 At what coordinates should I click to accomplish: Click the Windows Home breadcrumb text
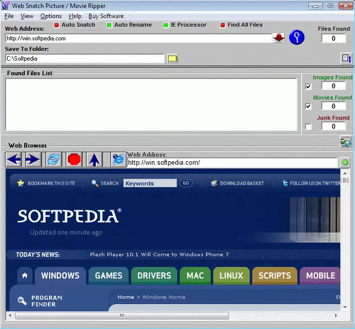(164, 297)
